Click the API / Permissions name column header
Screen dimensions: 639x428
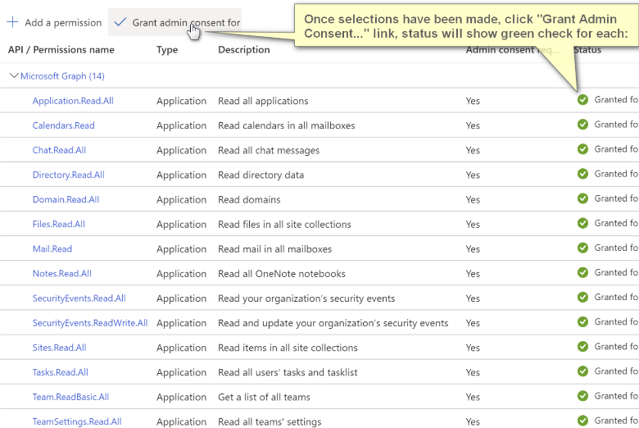tap(61, 50)
